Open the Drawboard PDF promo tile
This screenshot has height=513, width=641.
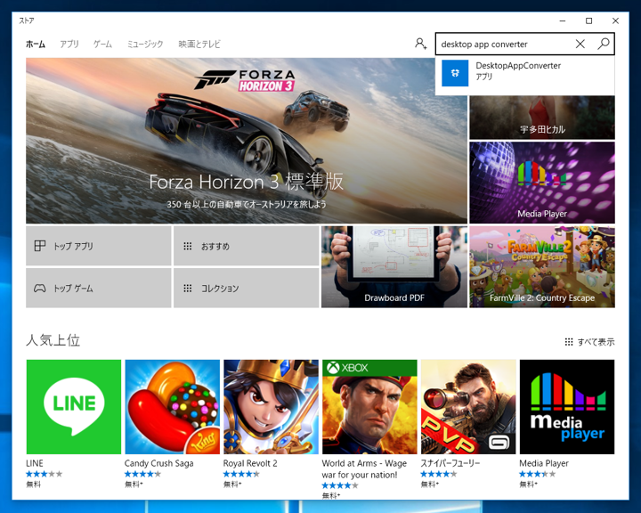tap(394, 266)
